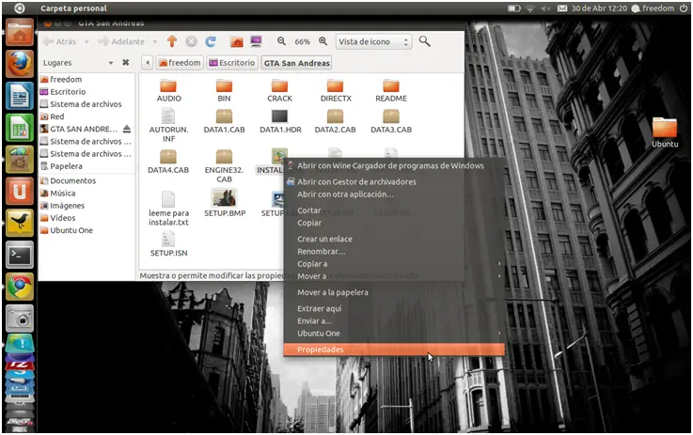Stop loading the current location

191,41
